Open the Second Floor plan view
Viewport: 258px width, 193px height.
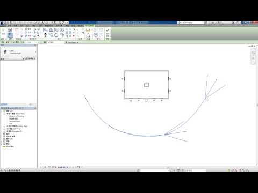point(15,121)
